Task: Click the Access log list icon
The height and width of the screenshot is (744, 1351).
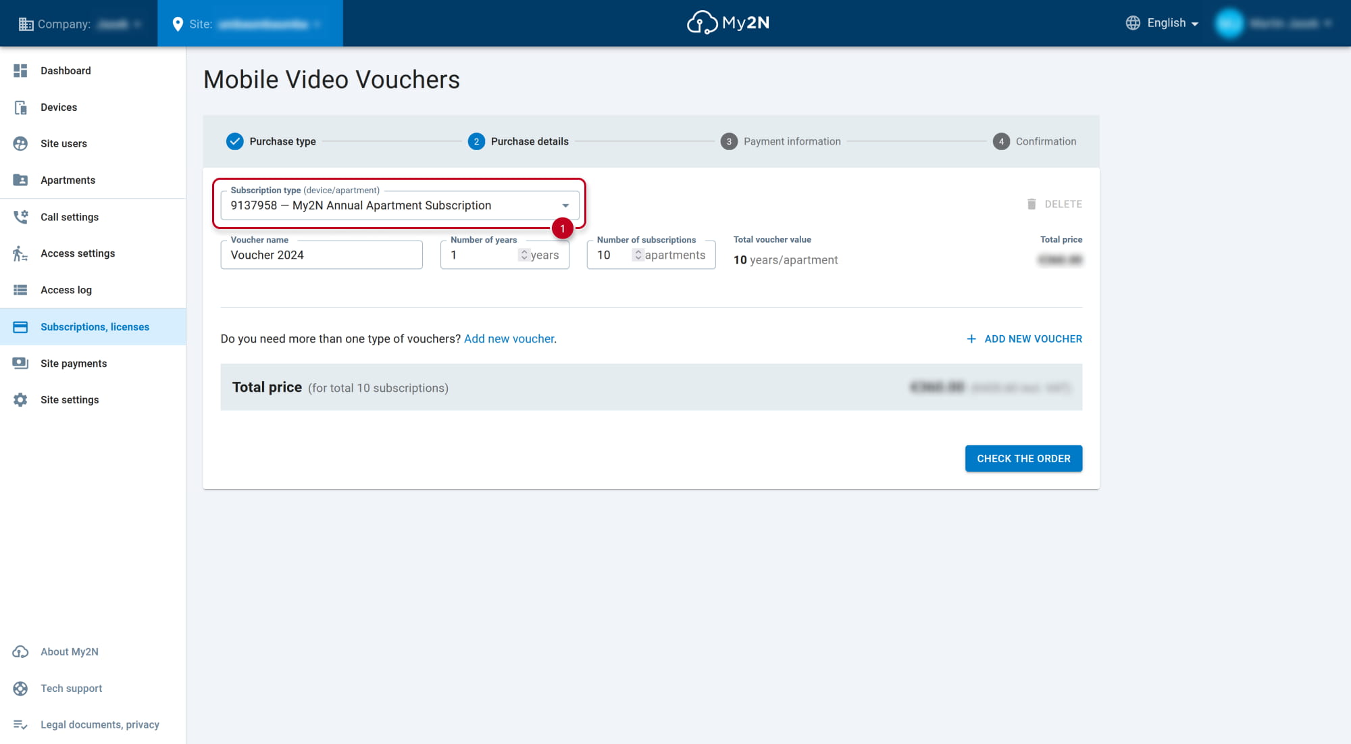Action: (x=20, y=290)
